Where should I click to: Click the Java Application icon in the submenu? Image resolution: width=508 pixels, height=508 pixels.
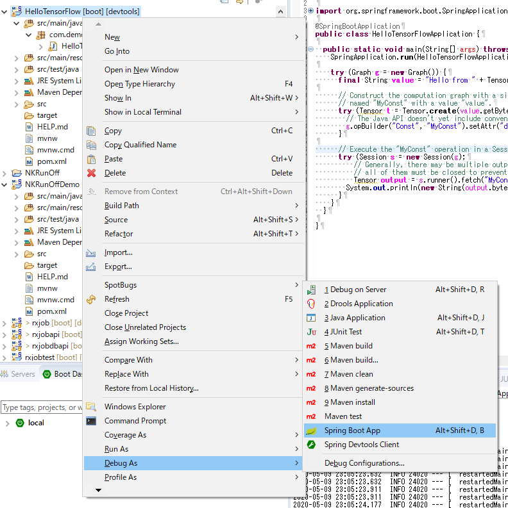[311, 318]
